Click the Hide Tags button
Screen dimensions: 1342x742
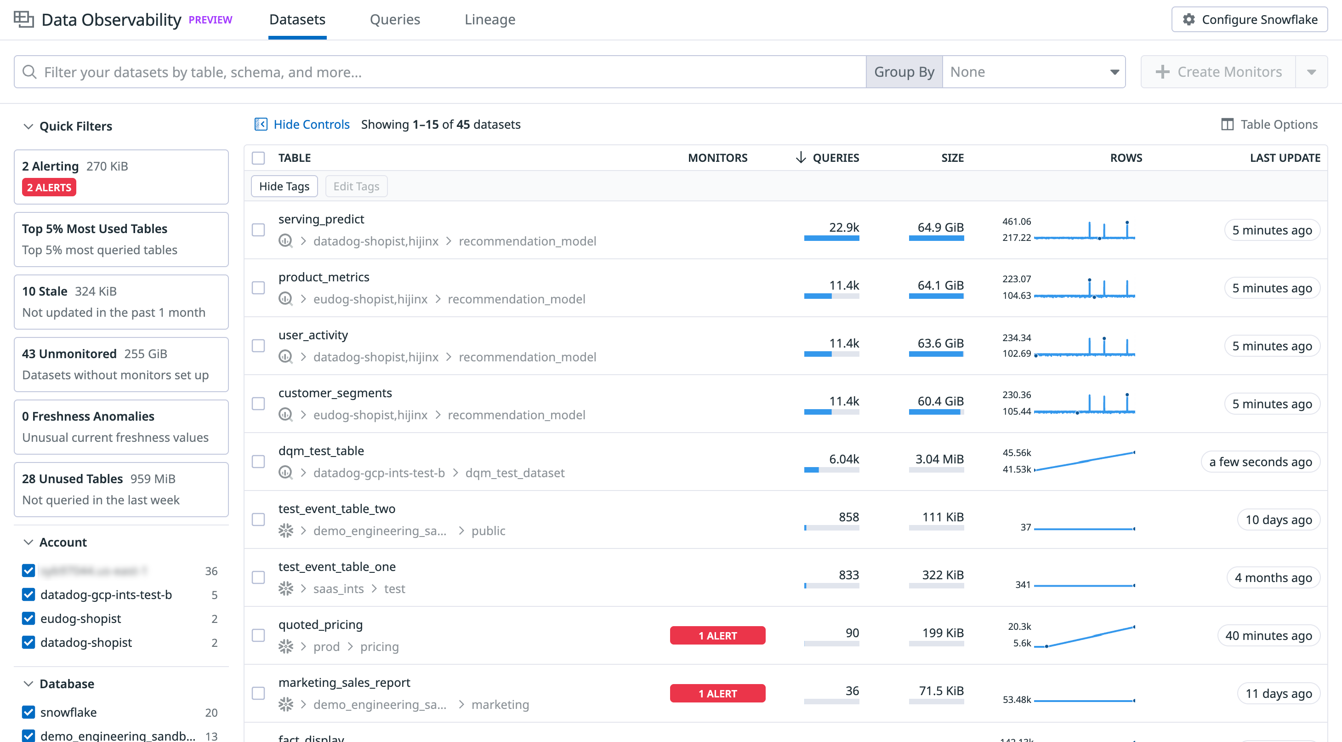(284, 186)
